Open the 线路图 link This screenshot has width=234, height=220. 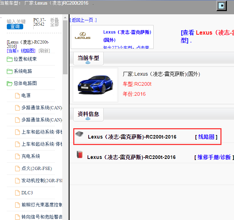point(206,137)
